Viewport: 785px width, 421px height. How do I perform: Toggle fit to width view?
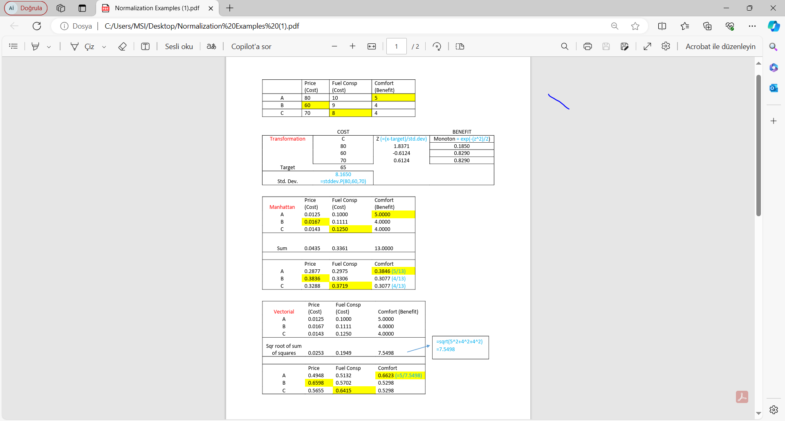click(372, 47)
